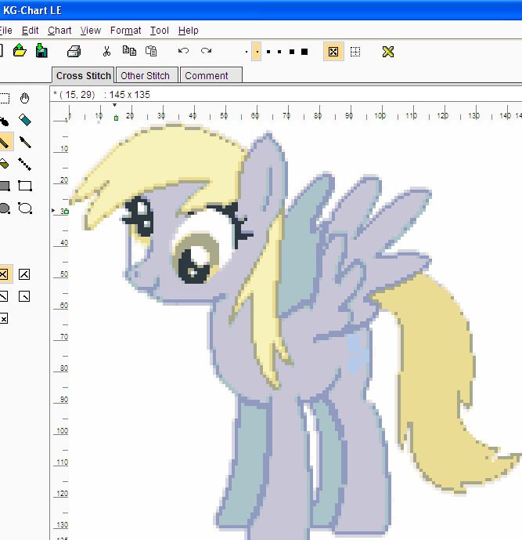Click the yellow X icon in the toolbar
The width and height of the screenshot is (522, 540).
pyautogui.click(x=388, y=52)
